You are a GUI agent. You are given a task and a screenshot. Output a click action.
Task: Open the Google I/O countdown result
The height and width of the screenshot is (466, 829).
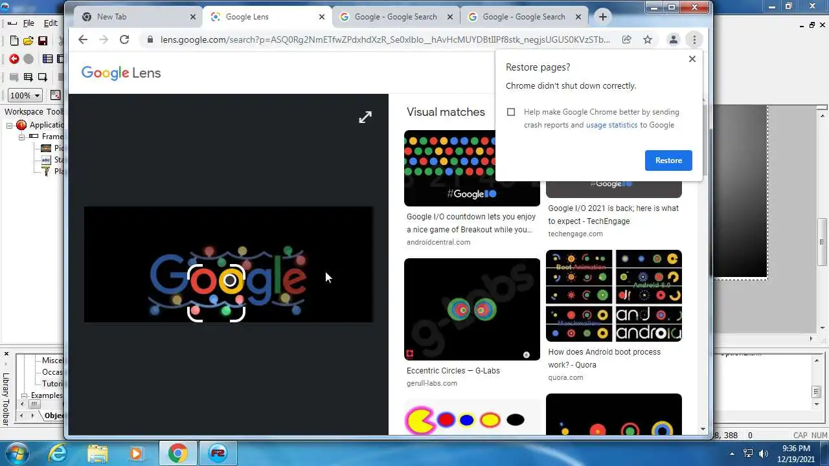pyautogui.click(x=471, y=223)
